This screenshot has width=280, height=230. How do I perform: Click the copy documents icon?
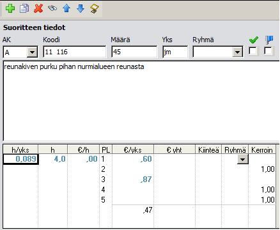click(24, 9)
